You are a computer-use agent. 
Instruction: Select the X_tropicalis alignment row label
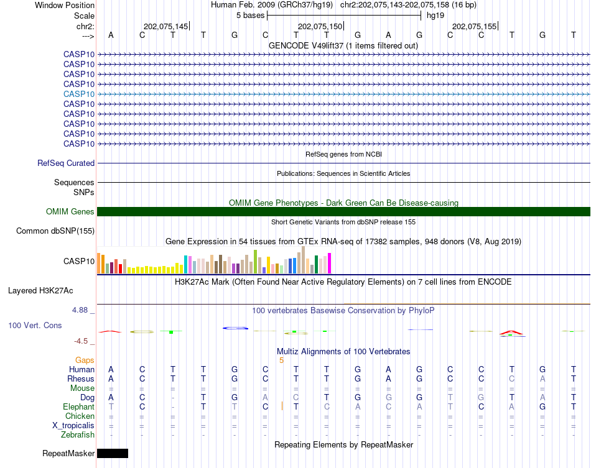pos(73,426)
